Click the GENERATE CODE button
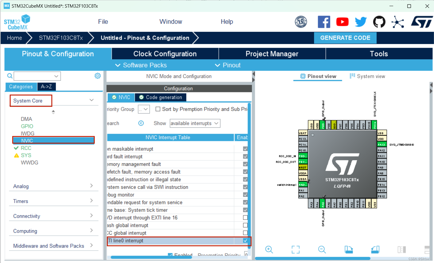The image size is (434, 263). pyautogui.click(x=345, y=38)
